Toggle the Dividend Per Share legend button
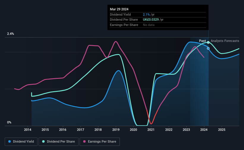 coord(59,142)
